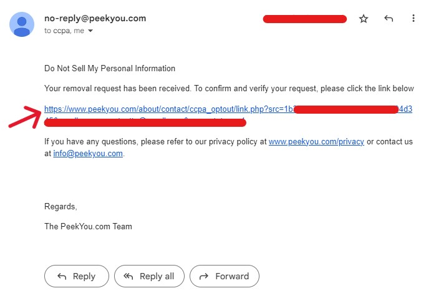426x293 pixels.
Task: Click the 'to ccpa, me' recipients text
Action: click(x=64, y=31)
